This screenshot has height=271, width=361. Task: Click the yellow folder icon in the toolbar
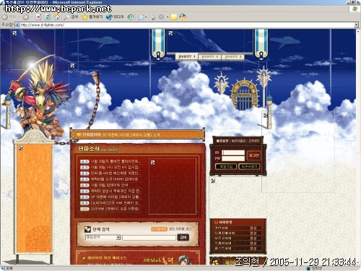[x=174, y=17]
